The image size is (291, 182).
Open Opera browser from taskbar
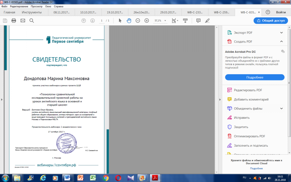point(118,178)
